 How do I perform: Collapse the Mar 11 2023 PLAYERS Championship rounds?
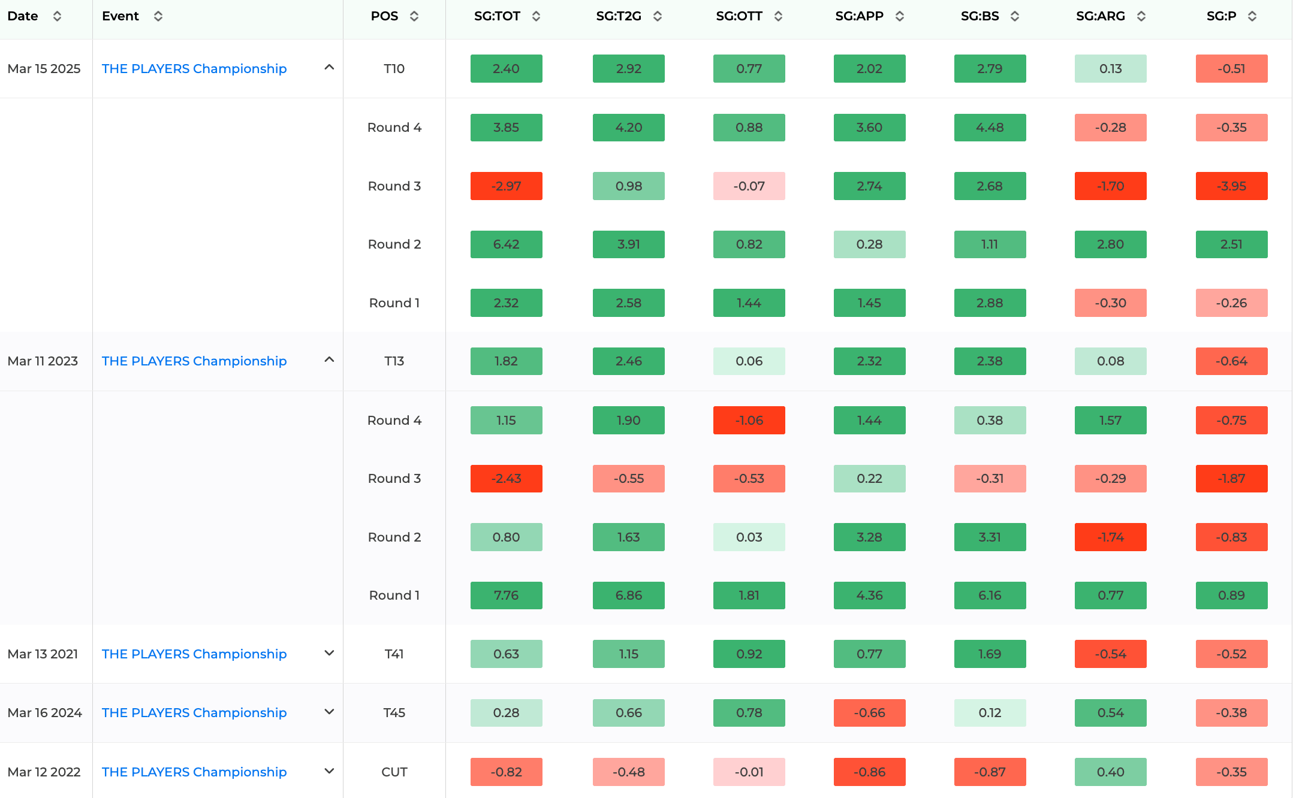click(x=329, y=359)
